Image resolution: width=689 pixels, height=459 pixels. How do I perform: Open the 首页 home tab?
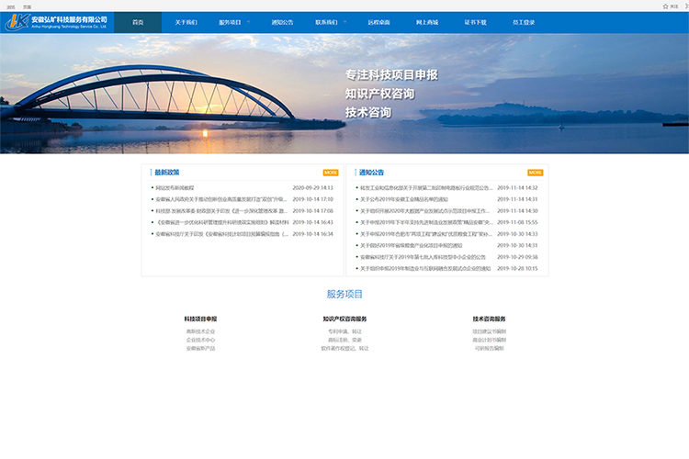pos(137,22)
